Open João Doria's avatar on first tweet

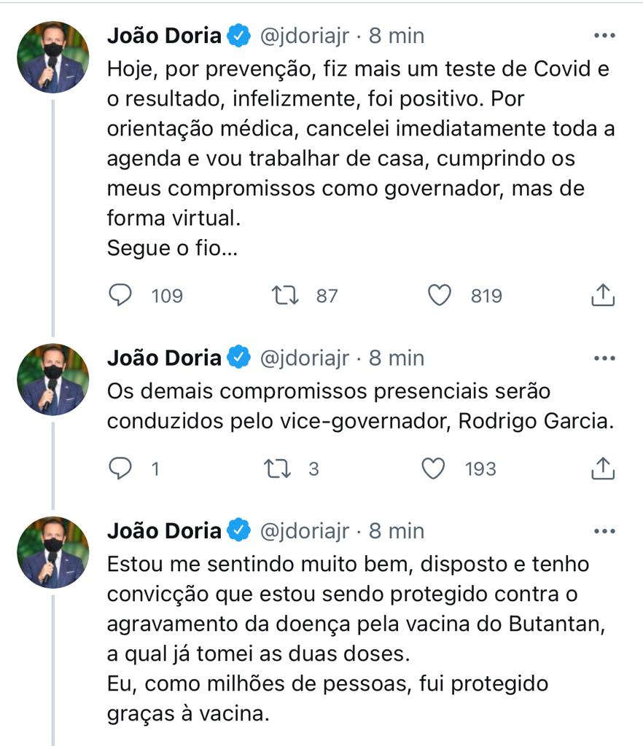tap(53, 57)
